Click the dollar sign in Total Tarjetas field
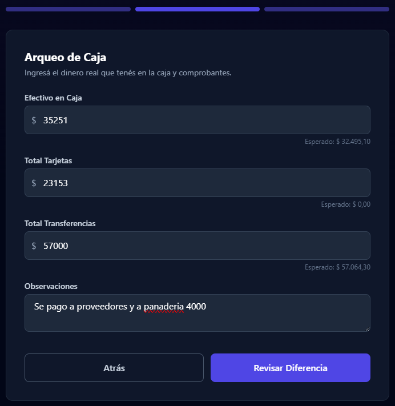Viewport: 395px width, 406px height. point(34,183)
